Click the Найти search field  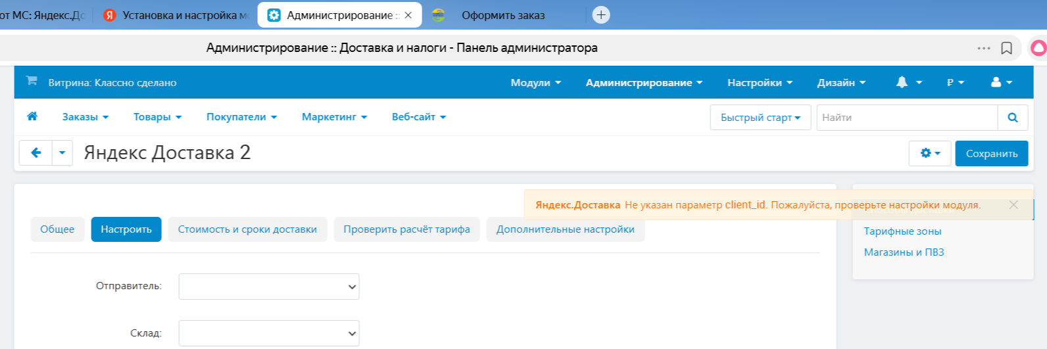(x=906, y=118)
